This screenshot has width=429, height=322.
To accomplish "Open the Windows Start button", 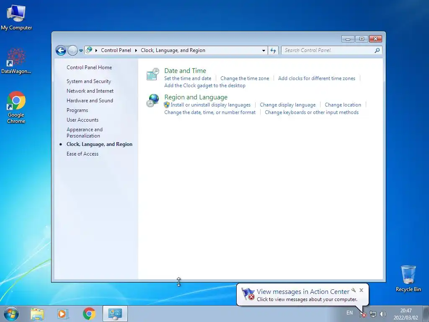I will pyautogui.click(x=11, y=314).
